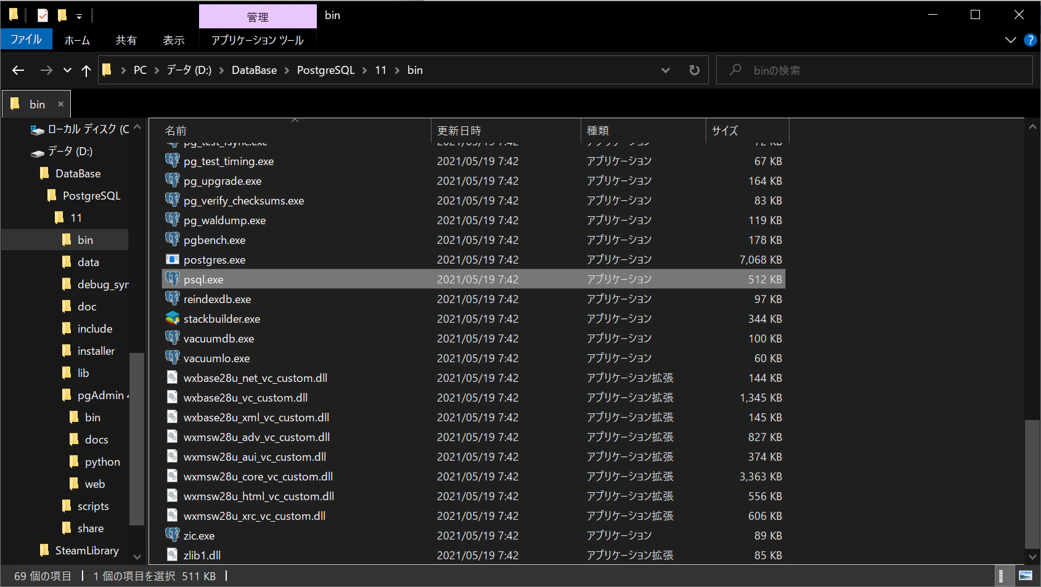Viewport: 1041px width, 587px height.
Task: Click the zic.exe icon
Action: pos(173,535)
